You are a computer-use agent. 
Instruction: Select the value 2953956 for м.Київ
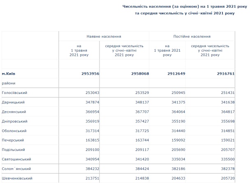(90, 74)
